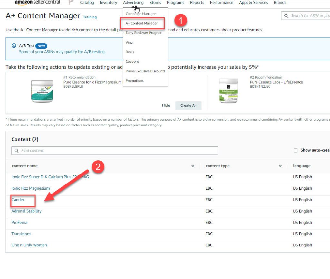Image resolution: width=330 pixels, height=279 pixels.
Task: Open the Advertising menu
Action: tap(133, 3)
